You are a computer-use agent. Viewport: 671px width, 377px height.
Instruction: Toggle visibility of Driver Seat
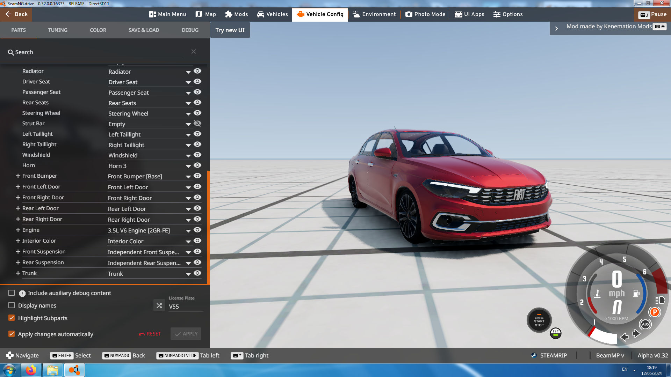click(x=197, y=82)
